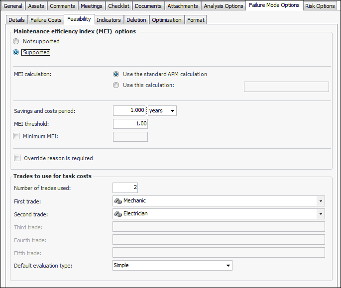Open the years period unit dropdown
The width and height of the screenshot is (341, 288).
[172, 111]
